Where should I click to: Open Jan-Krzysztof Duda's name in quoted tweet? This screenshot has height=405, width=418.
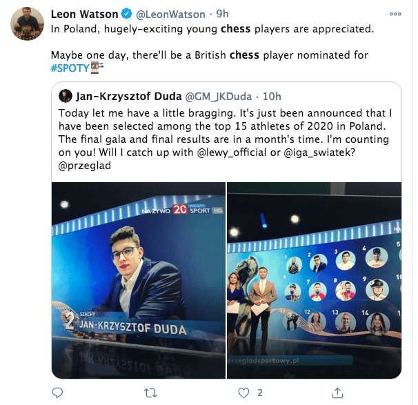[x=129, y=97]
